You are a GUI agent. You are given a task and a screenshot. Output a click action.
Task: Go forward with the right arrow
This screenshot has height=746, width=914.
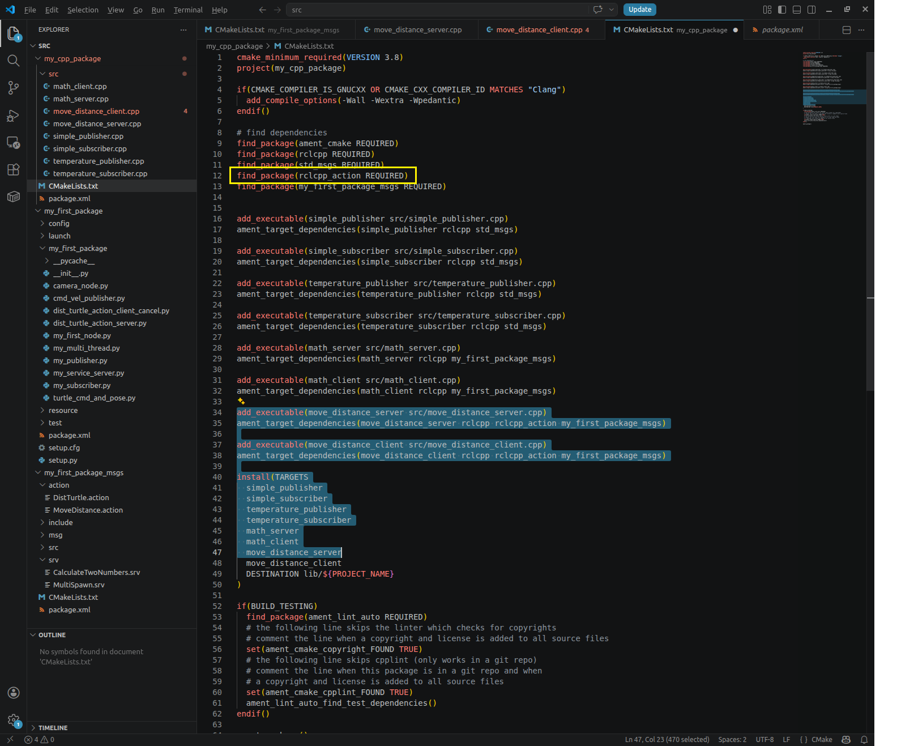277,10
